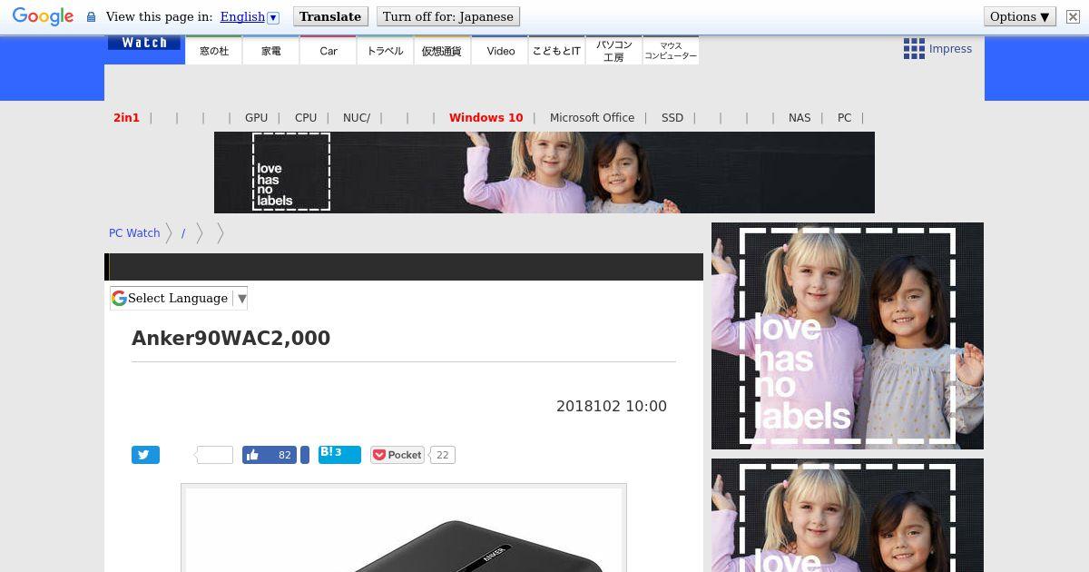
Task: Open the NUC/ topic link
Action: point(357,118)
